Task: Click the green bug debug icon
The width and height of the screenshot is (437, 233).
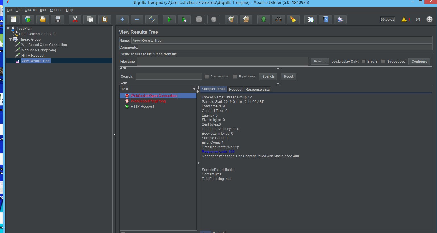Action: [264, 19]
